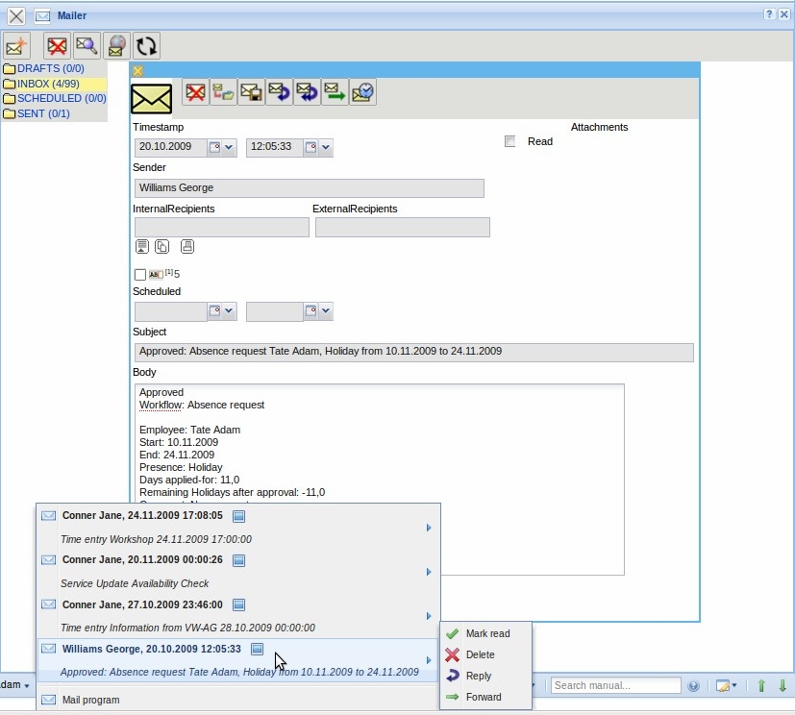The width and height of the screenshot is (795, 715).
Task: Click the new mail icon in top toolbar
Action: coord(16,45)
